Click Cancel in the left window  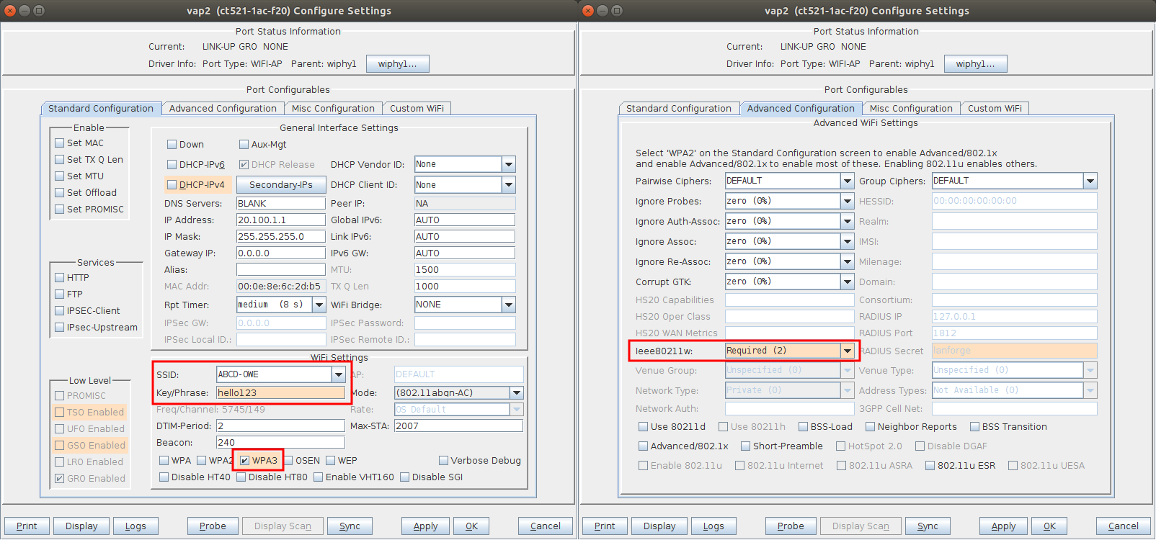tap(546, 526)
